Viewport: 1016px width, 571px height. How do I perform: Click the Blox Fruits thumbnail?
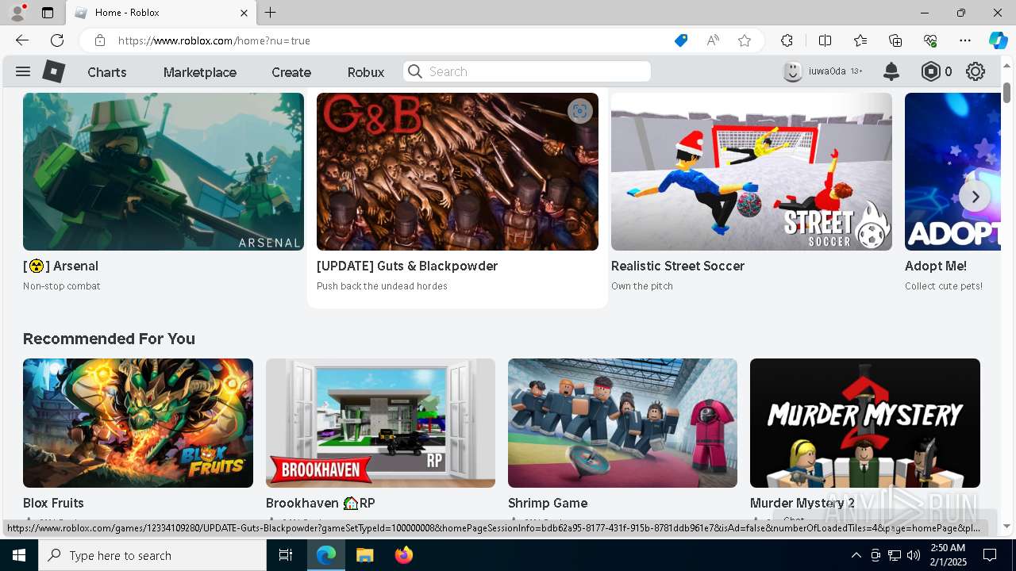tap(138, 423)
